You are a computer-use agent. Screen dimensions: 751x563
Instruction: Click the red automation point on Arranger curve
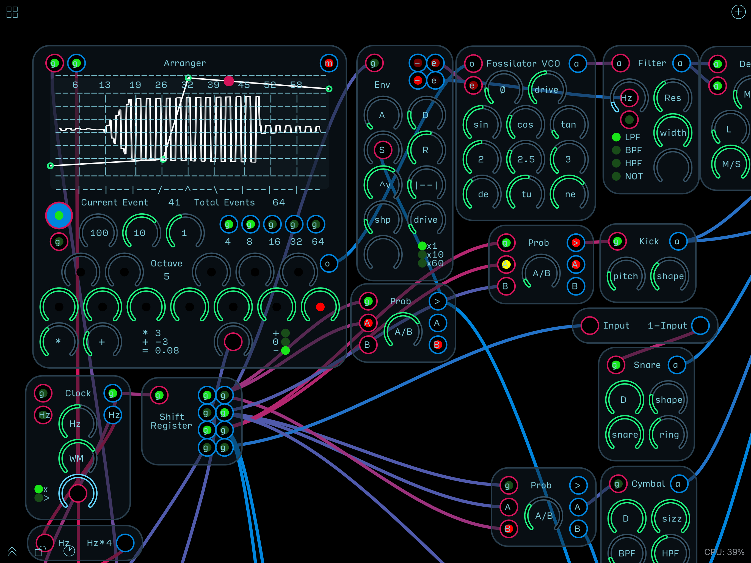[x=229, y=81]
